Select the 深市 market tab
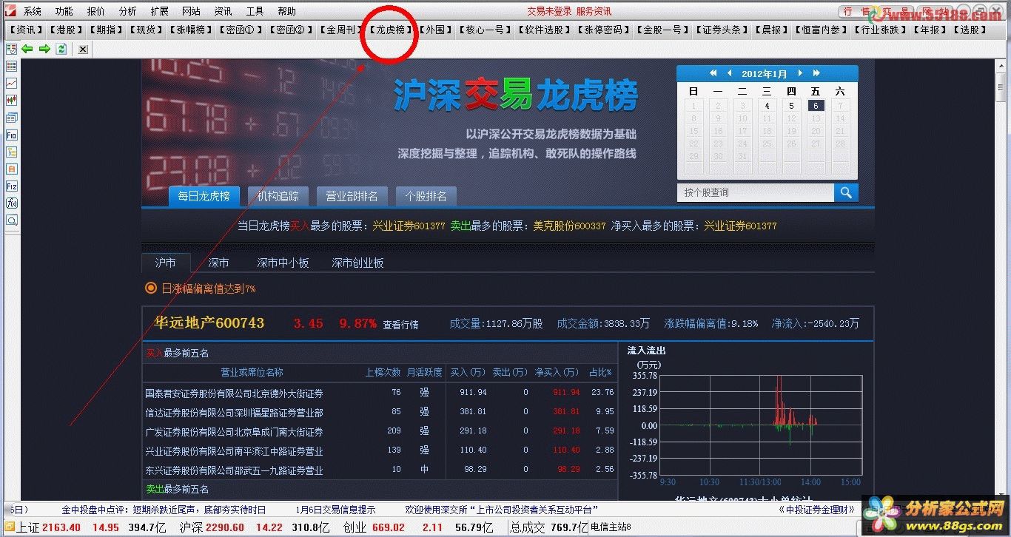This screenshot has height=537, width=1011. 218,263
